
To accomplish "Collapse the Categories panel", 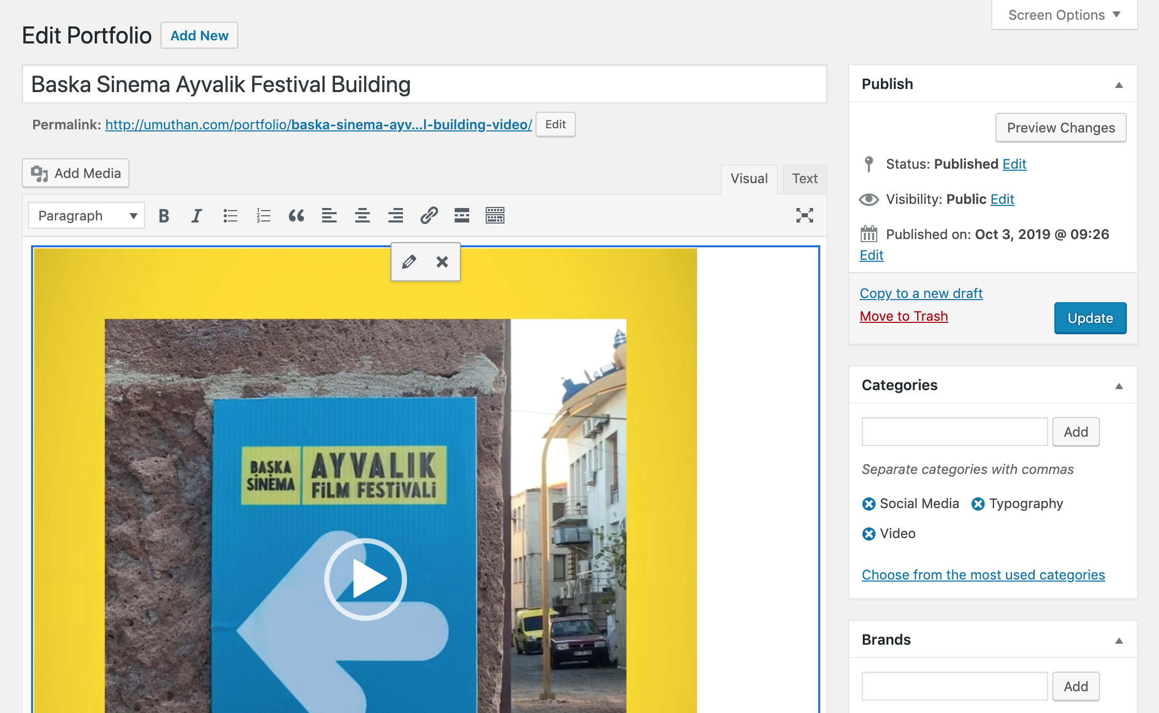I will point(1119,385).
